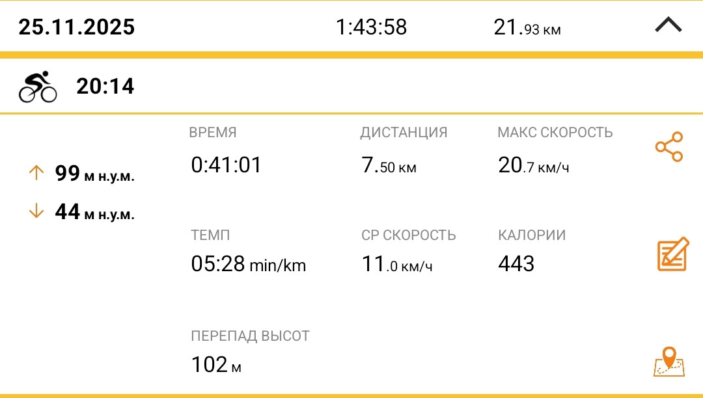Tap the 44 м н.у.м. min altitude
Viewport: 703px width, 398px height.
click(94, 212)
